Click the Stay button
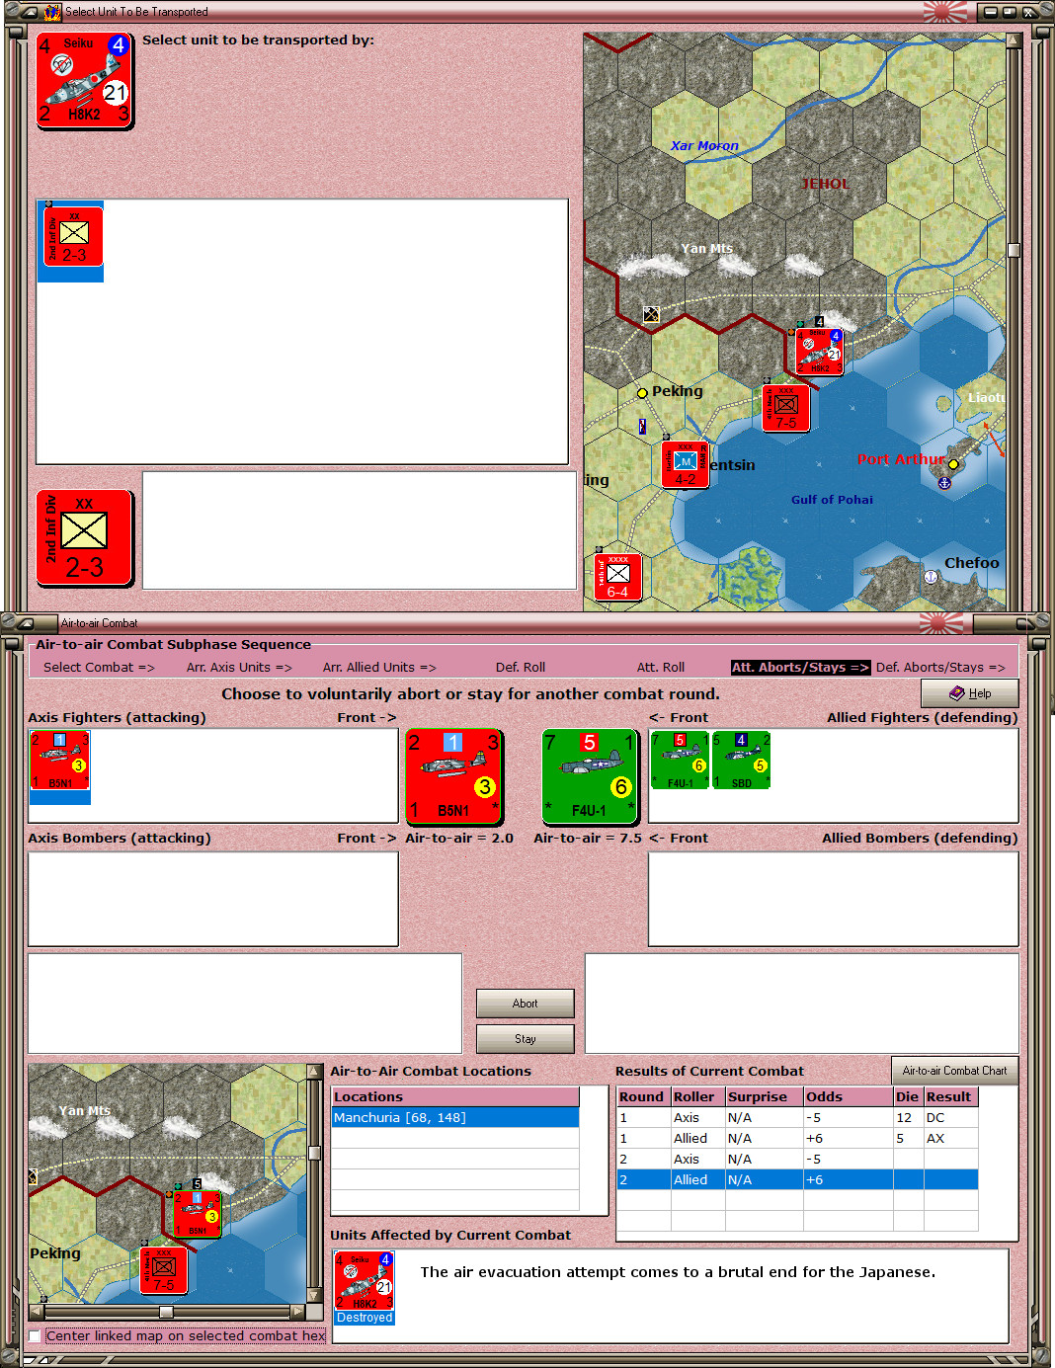The height and width of the screenshot is (1368, 1055). point(526,1039)
